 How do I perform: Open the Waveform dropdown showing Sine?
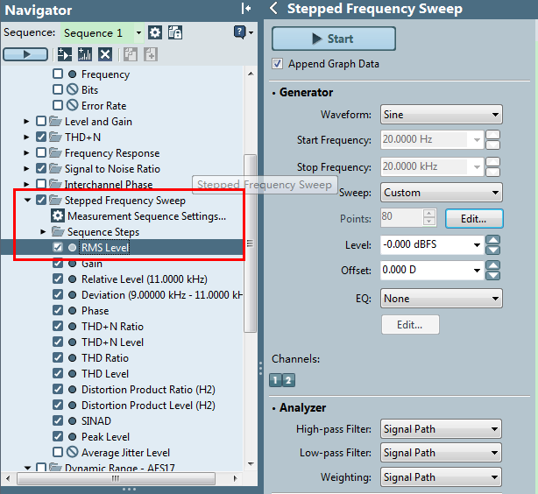pos(442,115)
